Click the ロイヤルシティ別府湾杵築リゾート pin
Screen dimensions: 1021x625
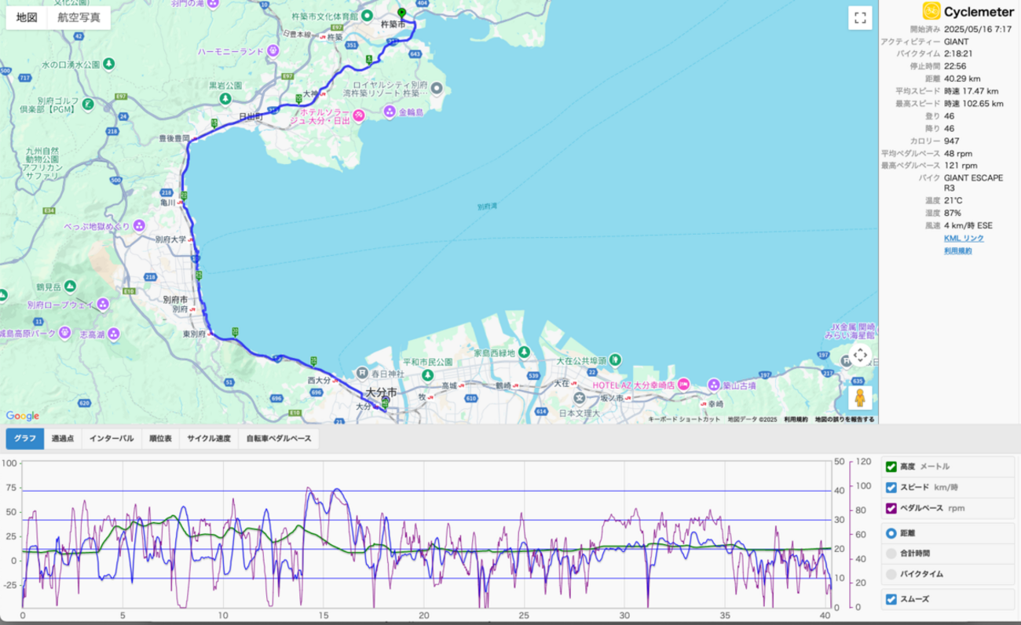(437, 88)
